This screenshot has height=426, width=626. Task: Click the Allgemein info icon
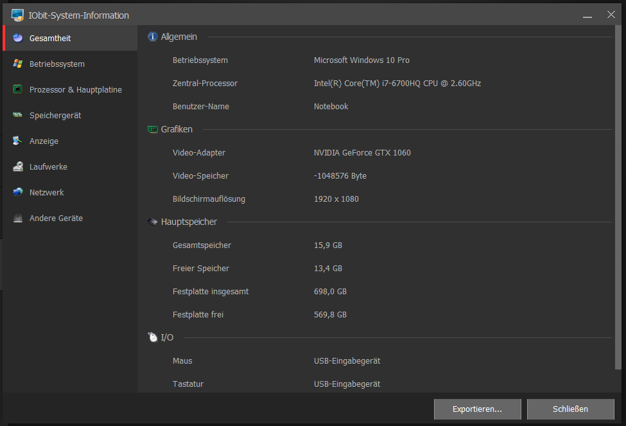tap(153, 37)
